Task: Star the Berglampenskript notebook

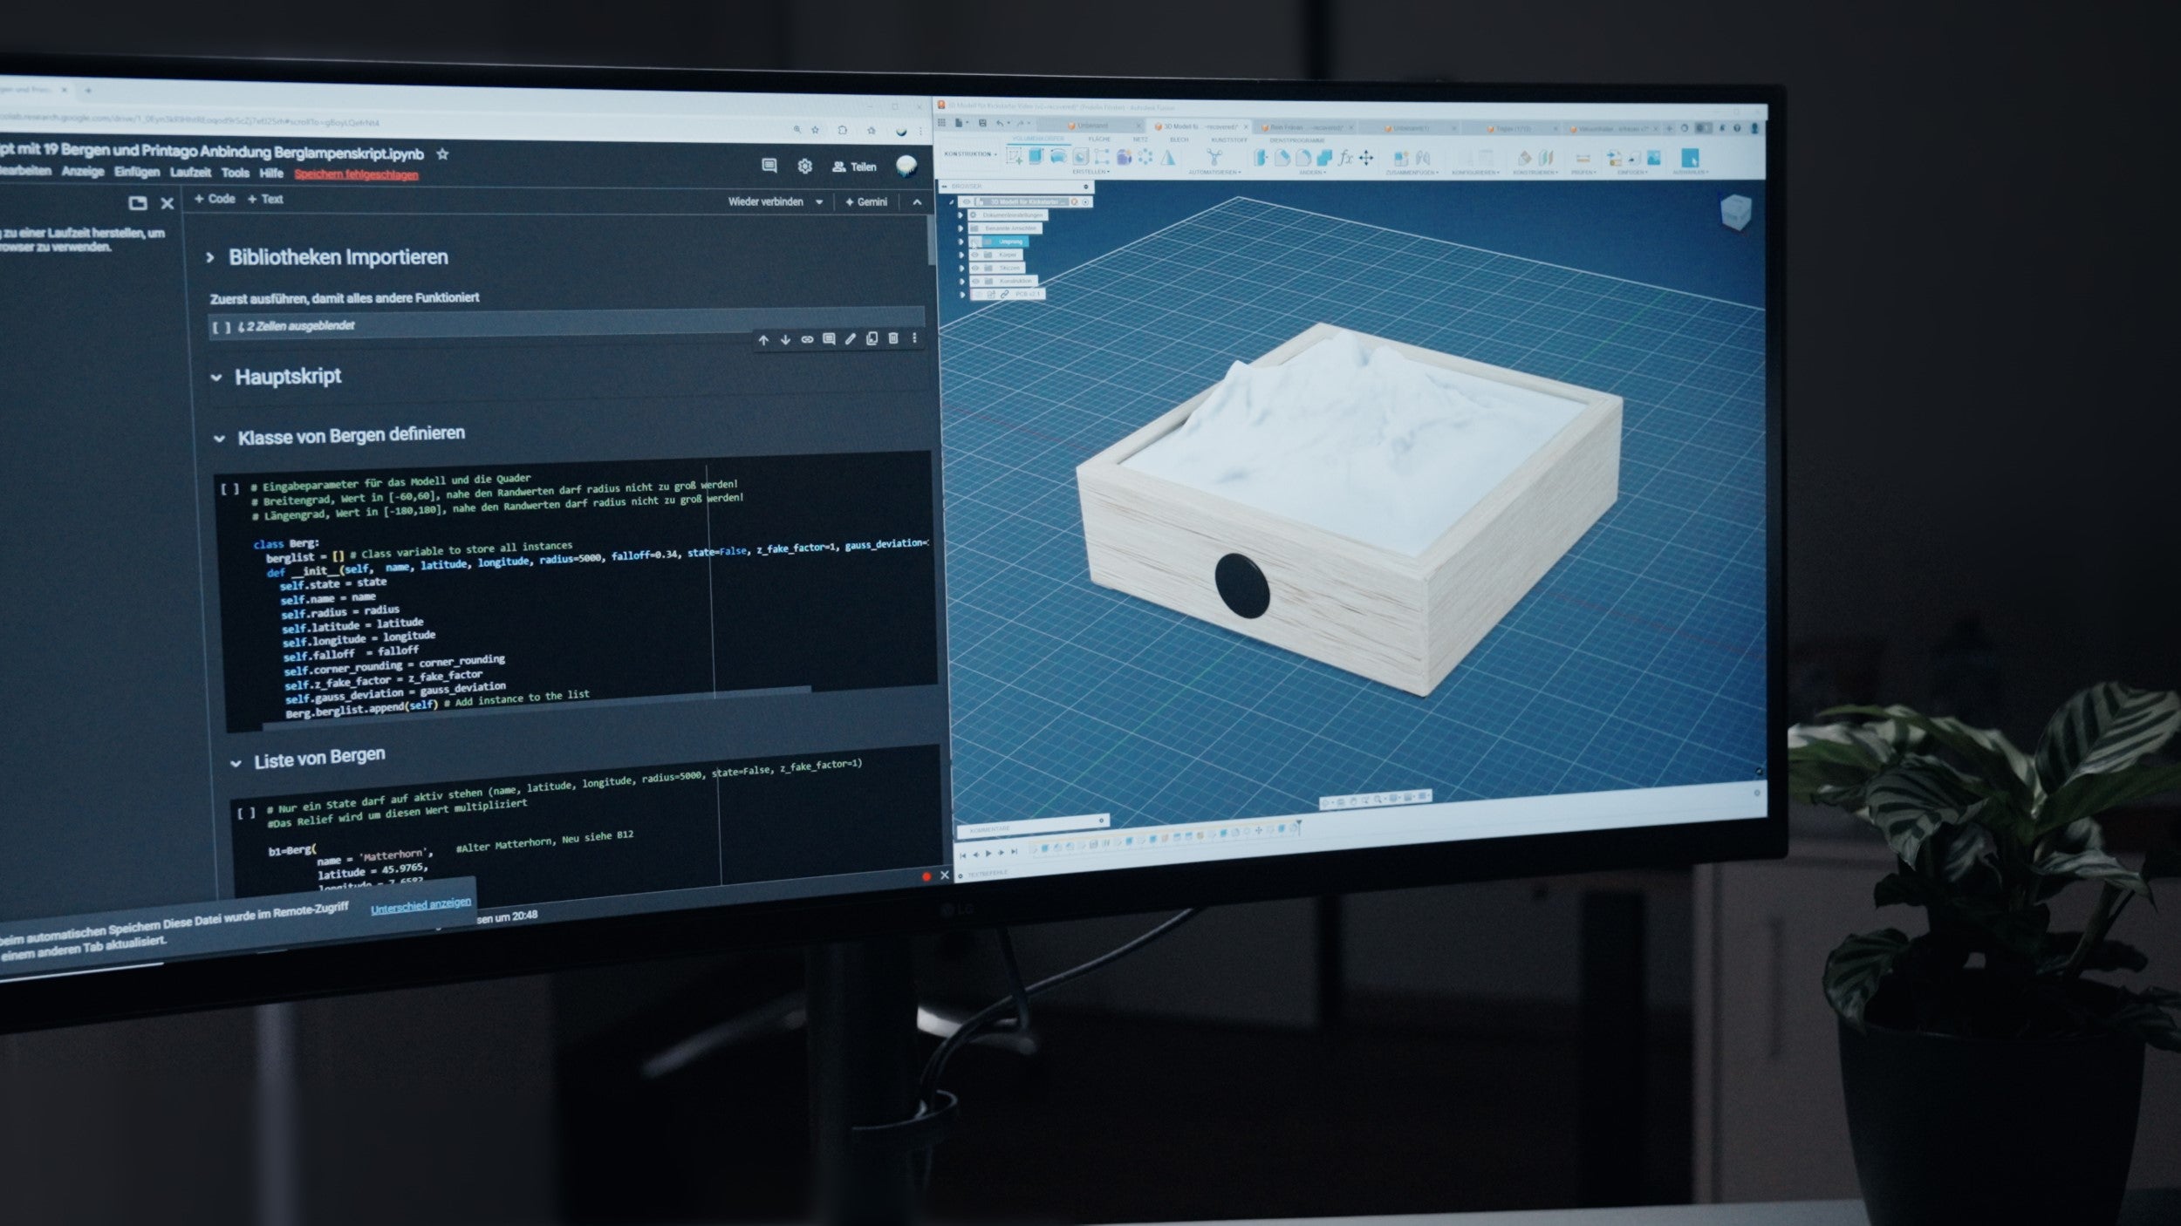Action: click(442, 154)
